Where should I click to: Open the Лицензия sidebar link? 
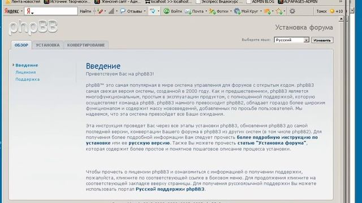25,72
